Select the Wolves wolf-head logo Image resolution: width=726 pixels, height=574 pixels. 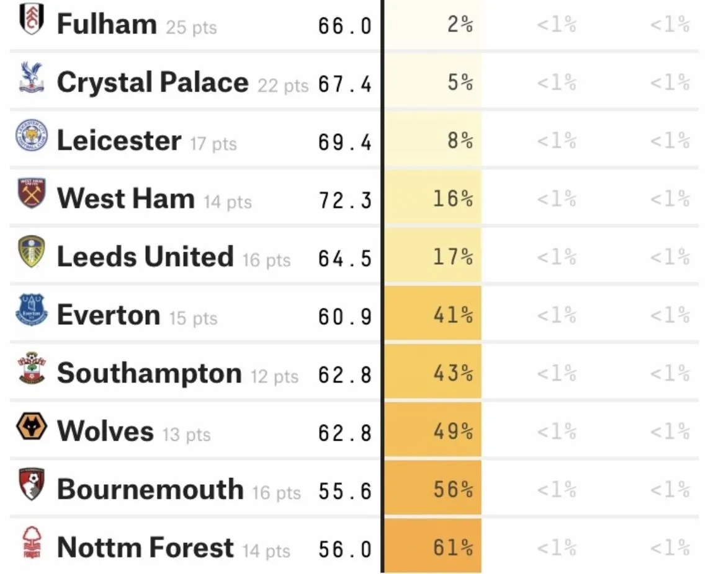(x=31, y=428)
